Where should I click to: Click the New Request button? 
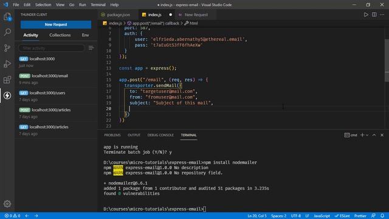[56, 24]
